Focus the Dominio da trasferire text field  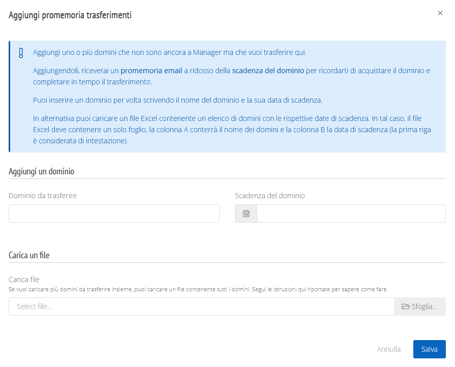tap(114, 213)
